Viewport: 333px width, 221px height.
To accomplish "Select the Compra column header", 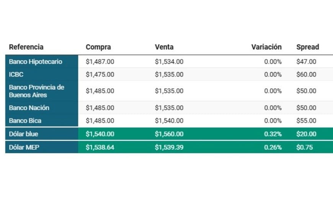I will (x=98, y=47).
